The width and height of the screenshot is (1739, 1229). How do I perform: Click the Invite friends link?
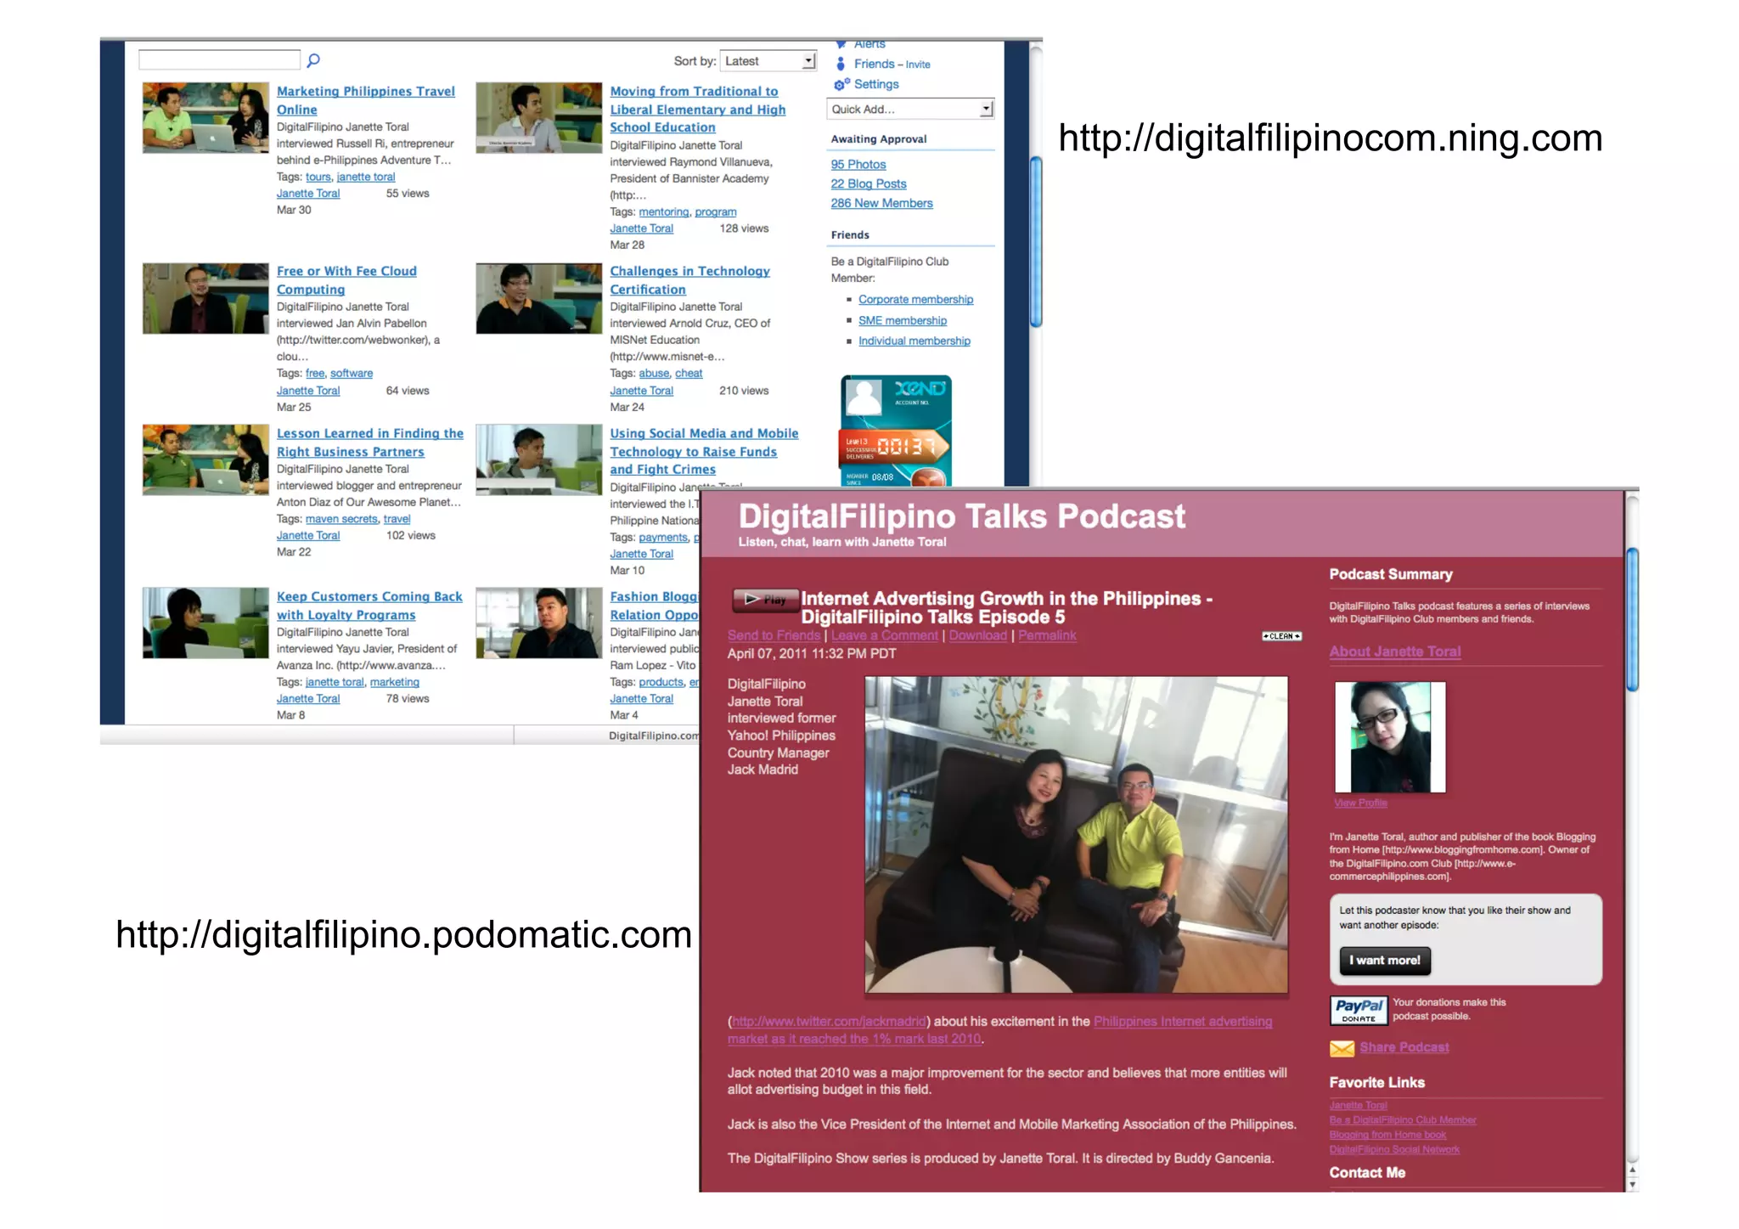point(918,65)
